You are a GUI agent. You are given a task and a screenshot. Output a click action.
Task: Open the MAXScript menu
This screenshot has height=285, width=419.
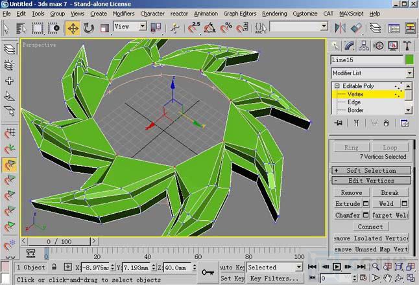351,14
